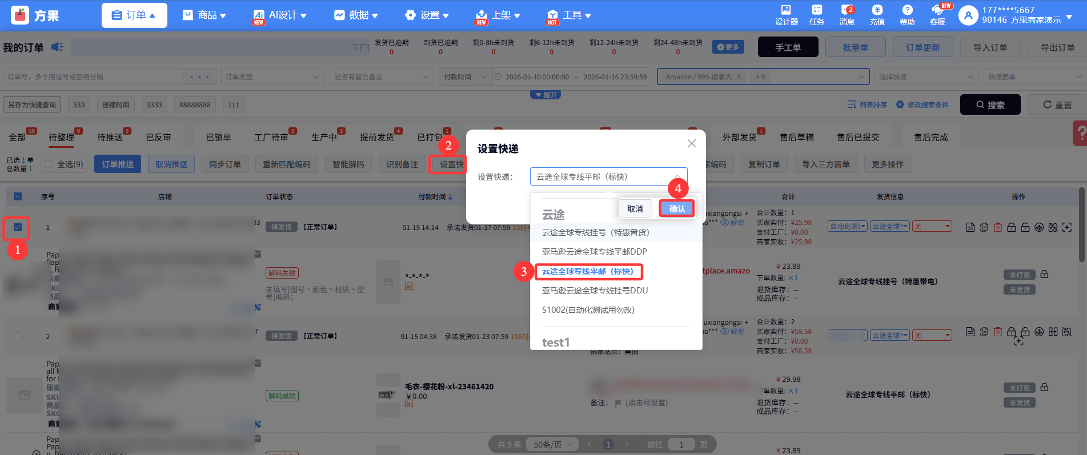
Task: Click the 充值 recharge icon
Action: [x=877, y=15]
